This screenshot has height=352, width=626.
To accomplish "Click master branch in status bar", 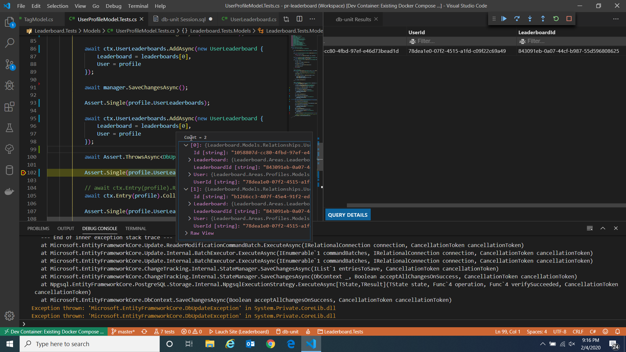I will (123, 332).
